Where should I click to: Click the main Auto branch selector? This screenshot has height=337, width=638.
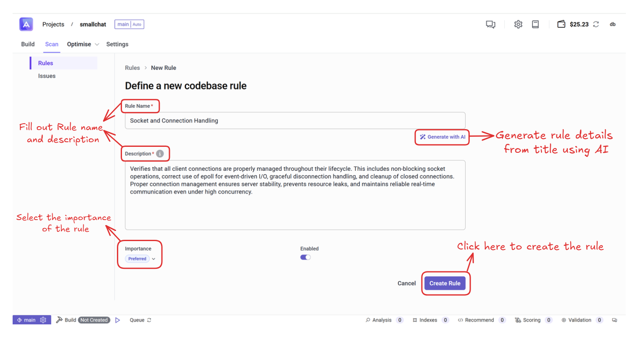pyautogui.click(x=129, y=24)
